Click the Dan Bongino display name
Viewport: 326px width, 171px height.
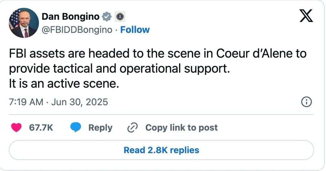pyautogui.click(x=71, y=17)
